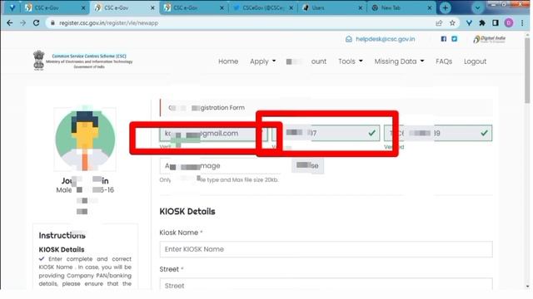Click the share page icon in address bar
This screenshot has width=533, height=299.
(439, 23)
